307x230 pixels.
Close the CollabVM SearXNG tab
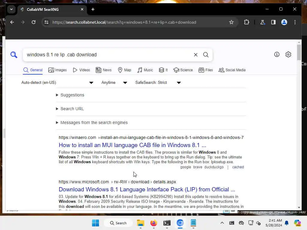pos(82,9)
